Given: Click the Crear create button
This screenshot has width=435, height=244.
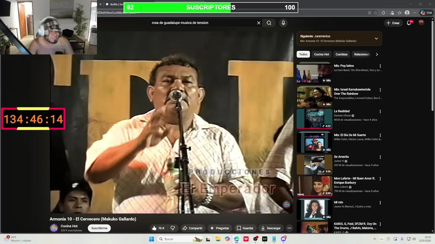Looking at the screenshot, I should pyautogui.click(x=393, y=23).
